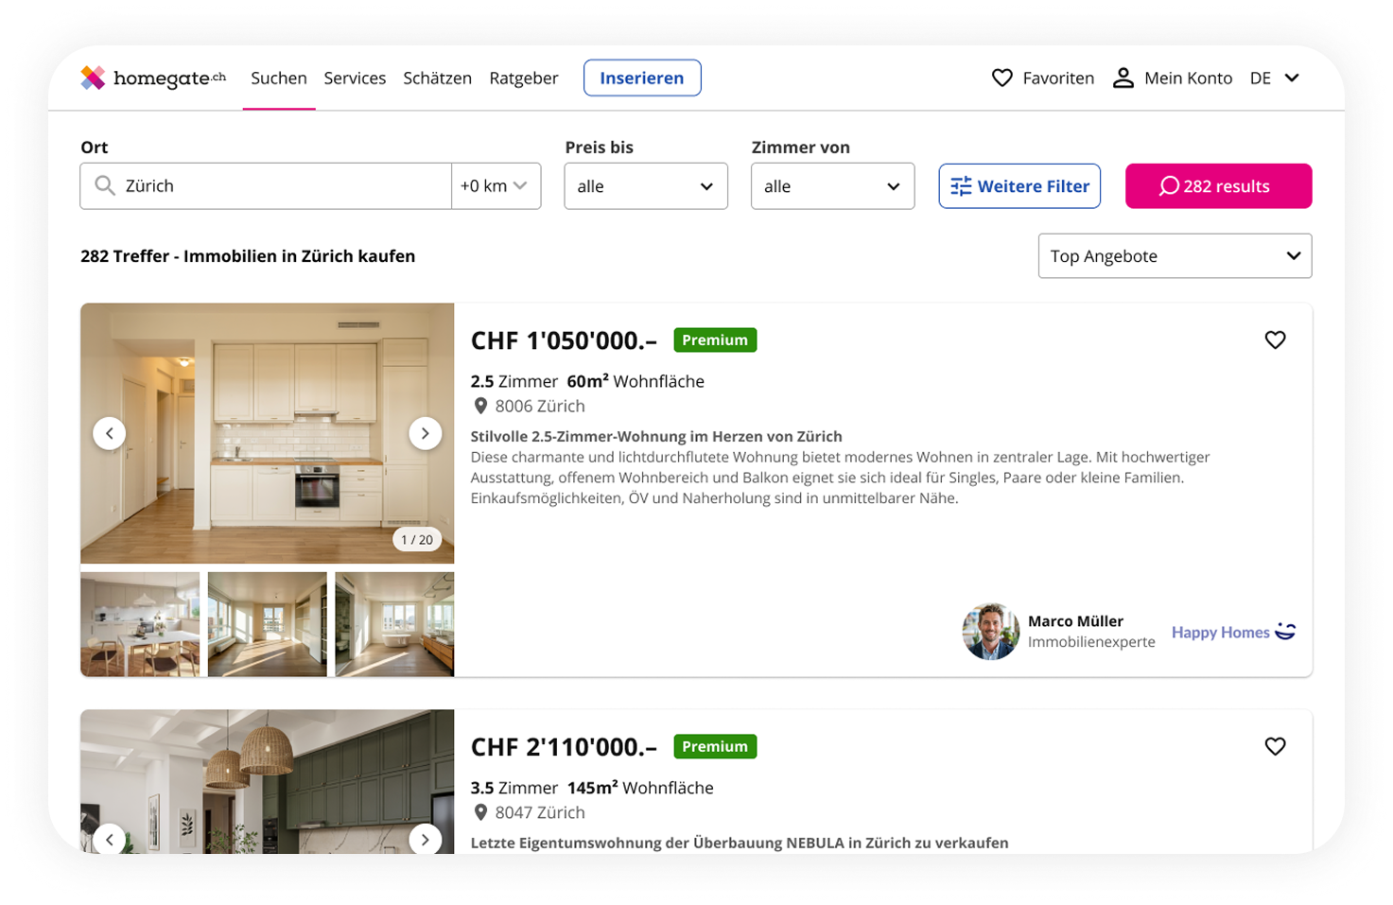1393x905 pixels.
Task: Click the Immobilienexperte label
Action: 1091,641
